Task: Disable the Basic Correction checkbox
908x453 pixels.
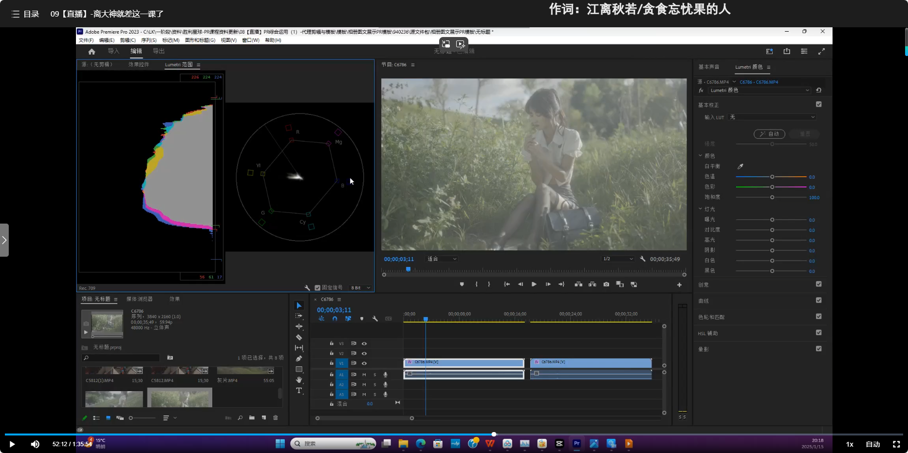Action: 818,104
